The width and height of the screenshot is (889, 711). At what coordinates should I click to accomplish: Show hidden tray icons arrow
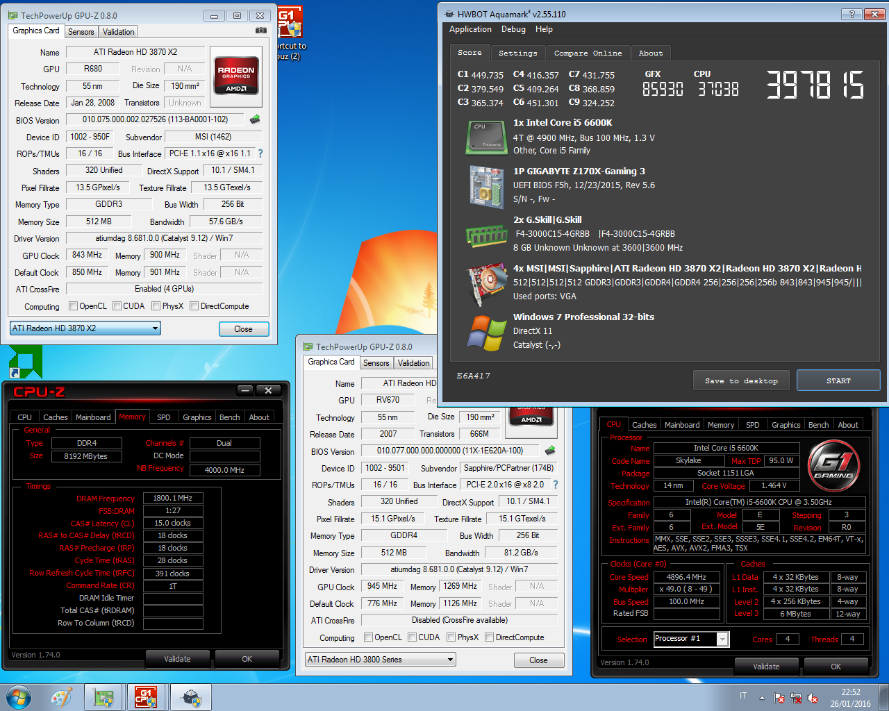tap(763, 698)
